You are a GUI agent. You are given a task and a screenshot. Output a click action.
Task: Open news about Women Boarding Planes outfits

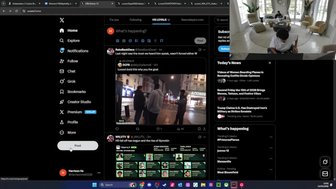[240, 74]
